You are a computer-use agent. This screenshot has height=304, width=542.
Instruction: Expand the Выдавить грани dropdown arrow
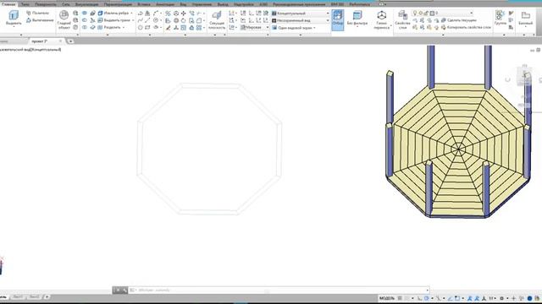tap(133, 20)
